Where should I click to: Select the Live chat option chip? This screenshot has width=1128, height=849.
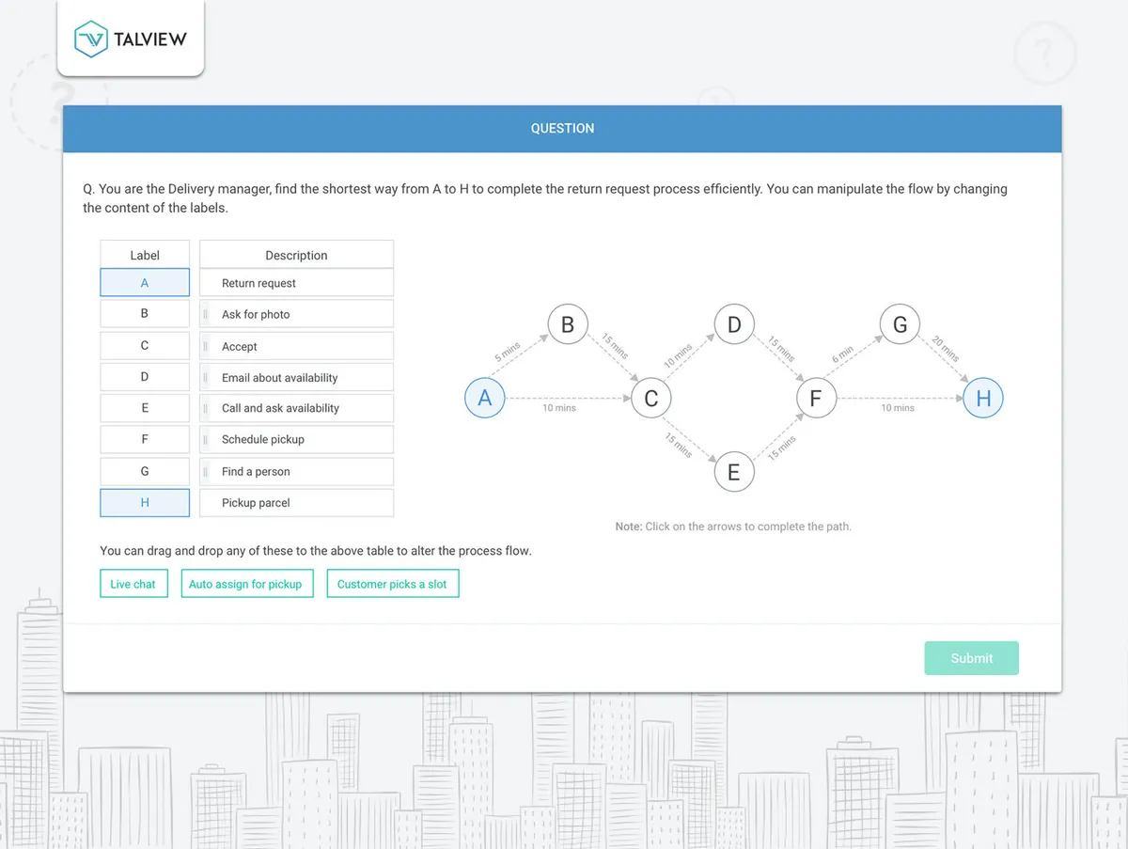pos(133,584)
